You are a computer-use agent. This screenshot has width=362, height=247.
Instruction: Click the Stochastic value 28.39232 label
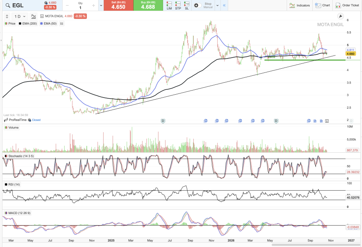coord(353,172)
